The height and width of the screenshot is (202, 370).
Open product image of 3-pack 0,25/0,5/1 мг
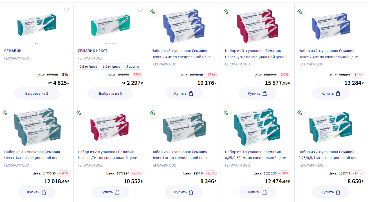coord(257,127)
